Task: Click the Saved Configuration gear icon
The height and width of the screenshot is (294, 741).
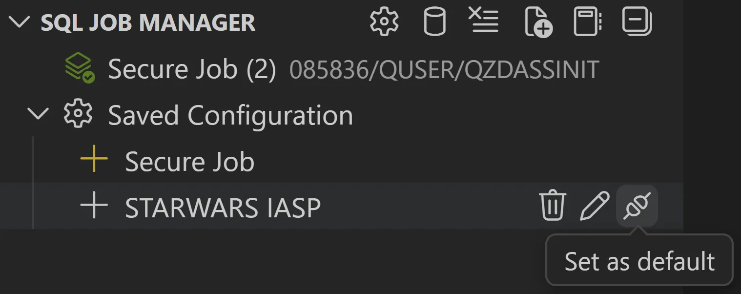Action: [78, 114]
